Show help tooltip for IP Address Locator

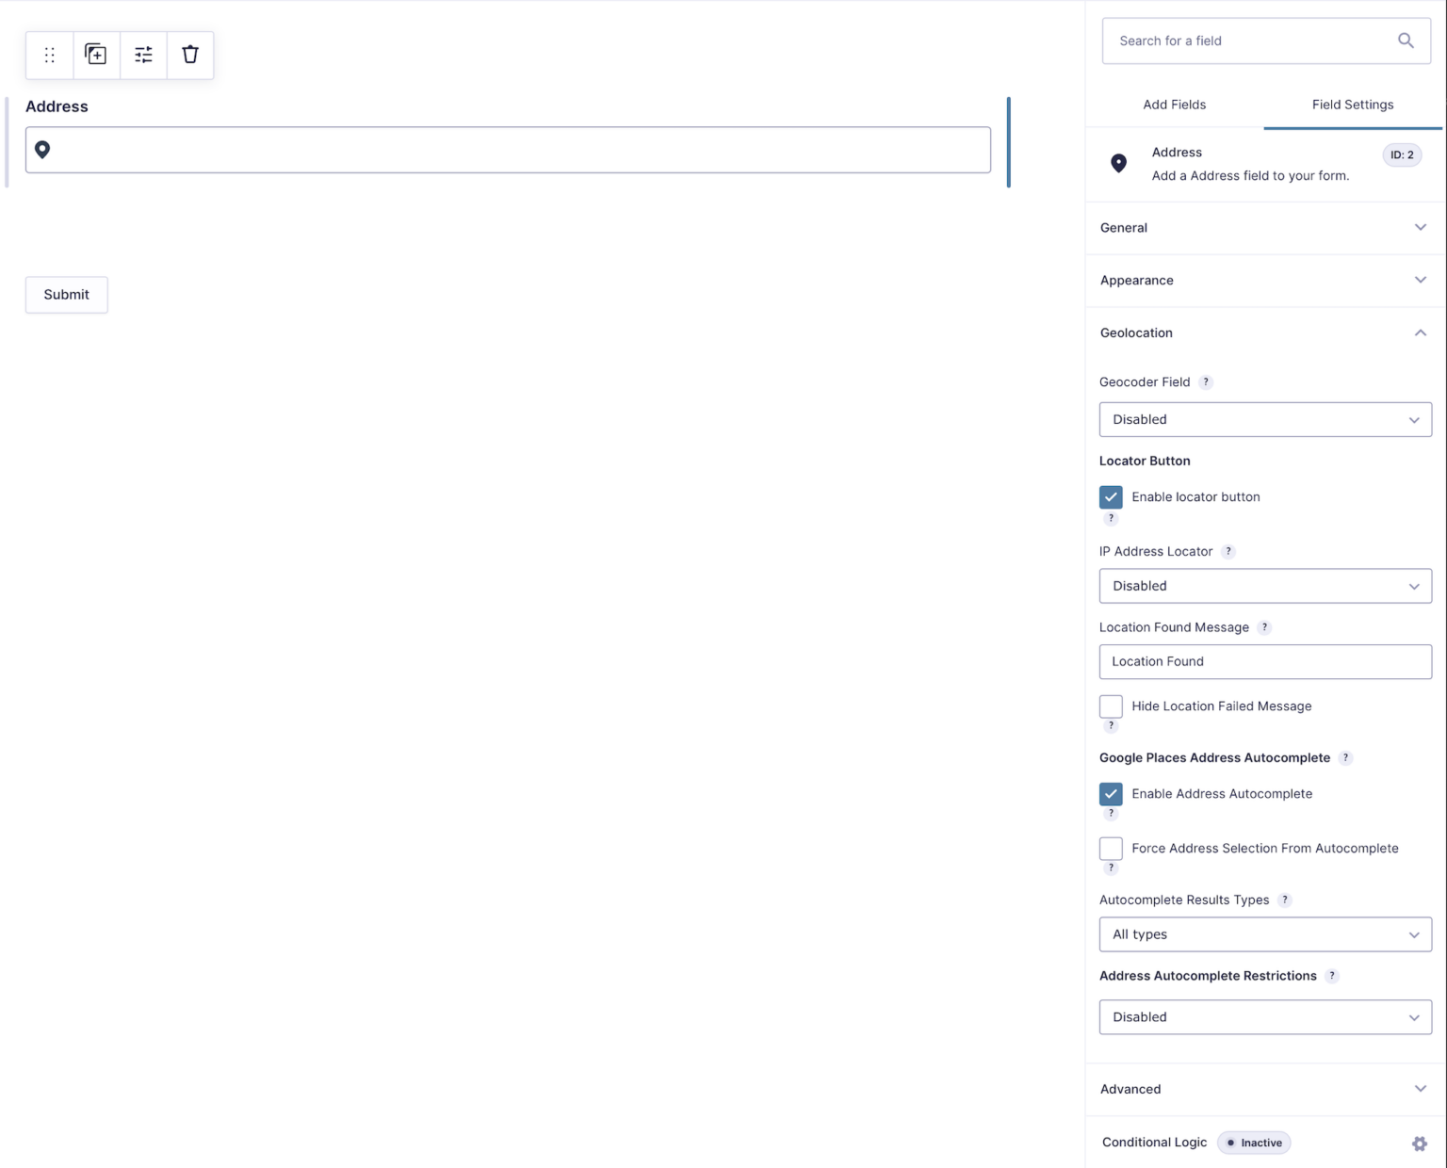click(x=1228, y=552)
